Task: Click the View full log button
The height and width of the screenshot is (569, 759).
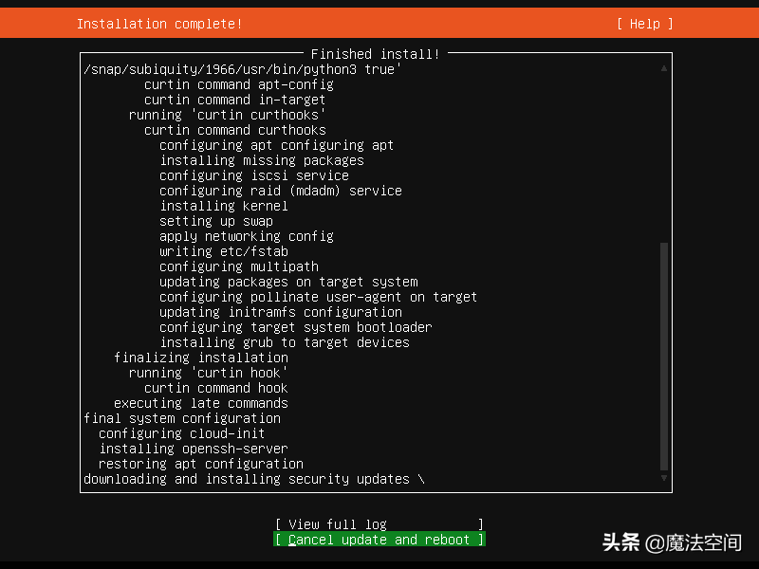Action: (379, 524)
